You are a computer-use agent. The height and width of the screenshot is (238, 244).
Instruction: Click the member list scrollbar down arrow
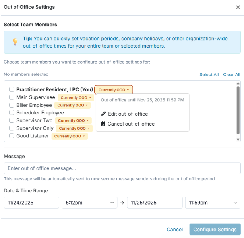click(238, 139)
